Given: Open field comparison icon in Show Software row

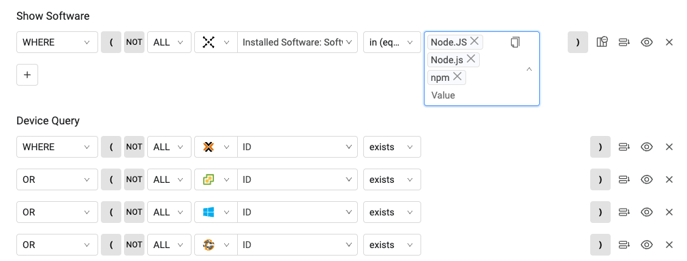Looking at the screenshot, I should (602, 42).
